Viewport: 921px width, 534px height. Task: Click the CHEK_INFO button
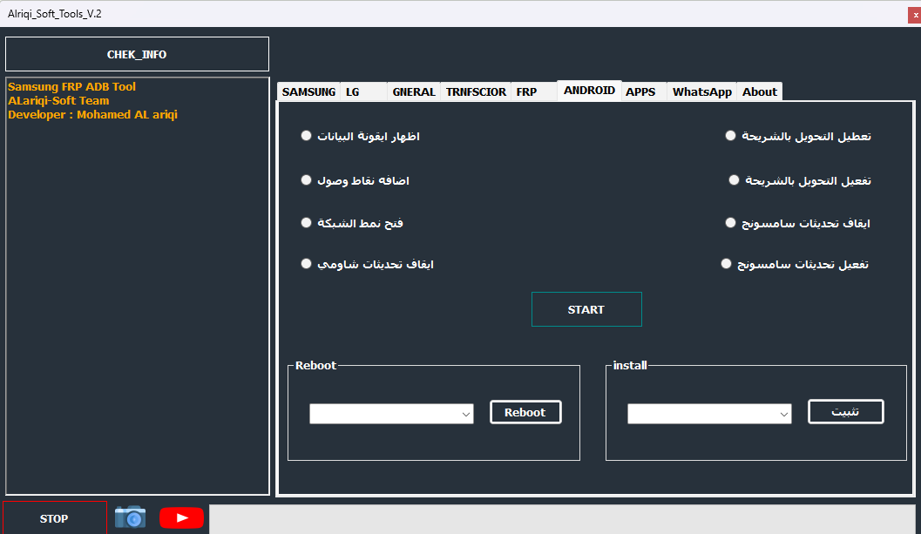(137, 53)
